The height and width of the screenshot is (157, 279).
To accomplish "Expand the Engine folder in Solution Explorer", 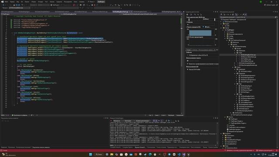I will [x=221, y=24].
